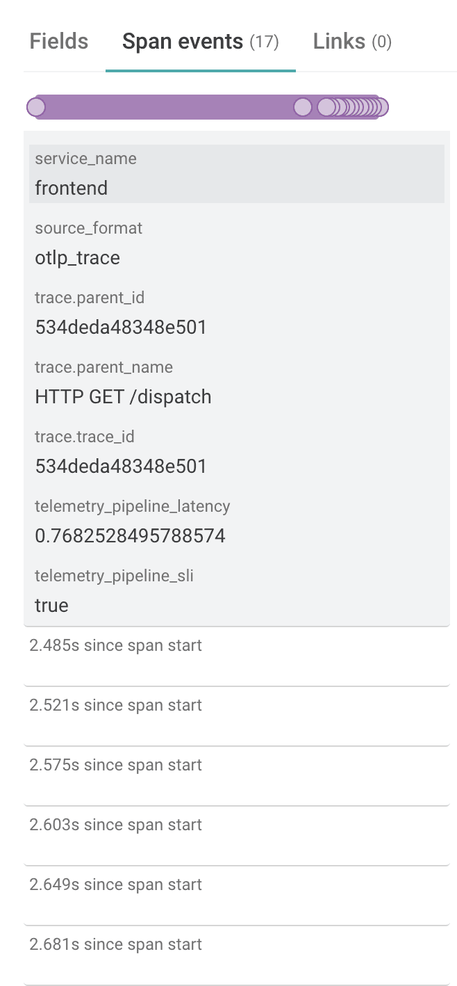
Task: Click the isolated middle event marker circle
Action: (303, 107)
